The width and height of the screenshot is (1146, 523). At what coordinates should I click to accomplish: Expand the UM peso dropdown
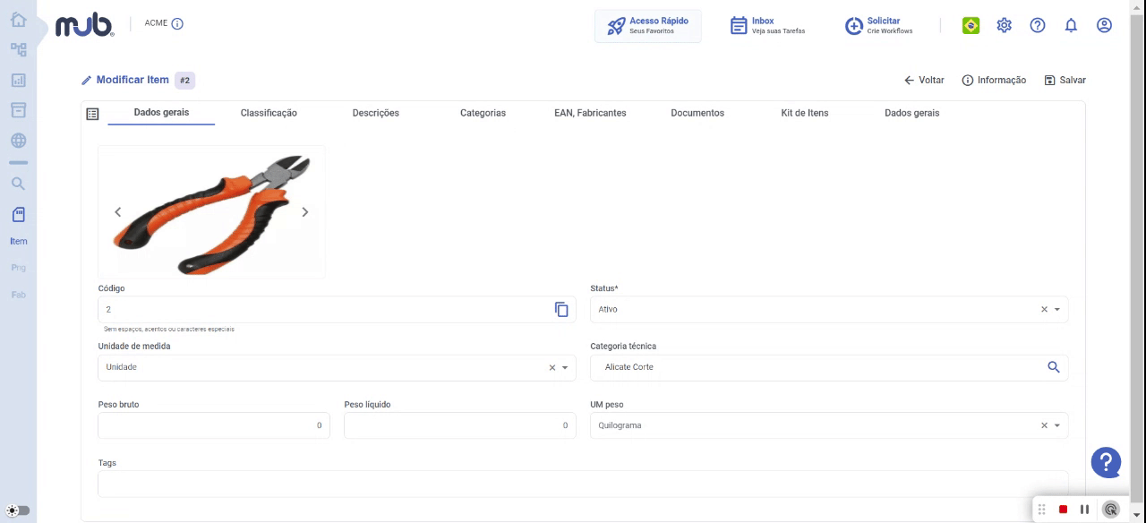(x=1057, y=425)
